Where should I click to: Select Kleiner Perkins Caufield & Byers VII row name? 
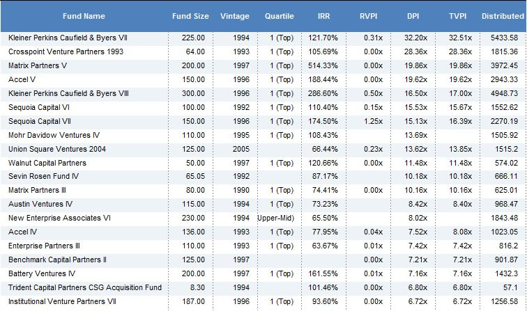(x=68, y=38)
